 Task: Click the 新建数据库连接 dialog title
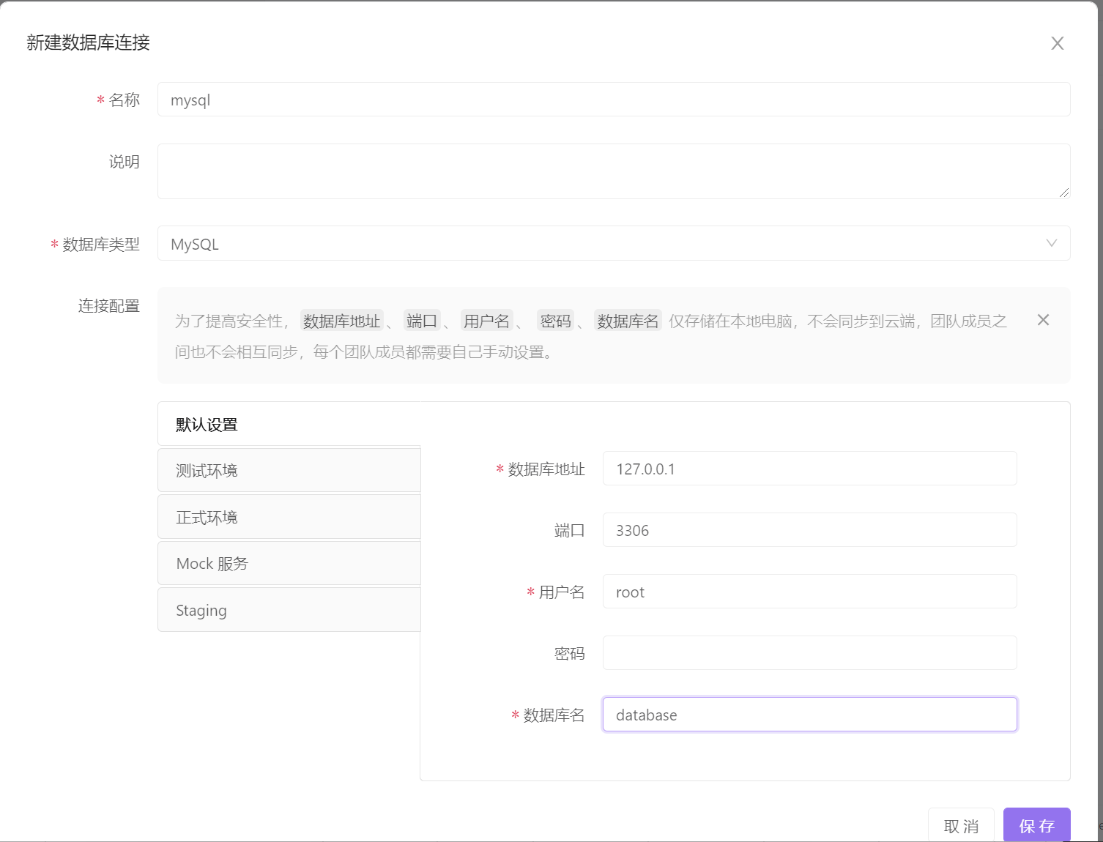click(88, 42)
